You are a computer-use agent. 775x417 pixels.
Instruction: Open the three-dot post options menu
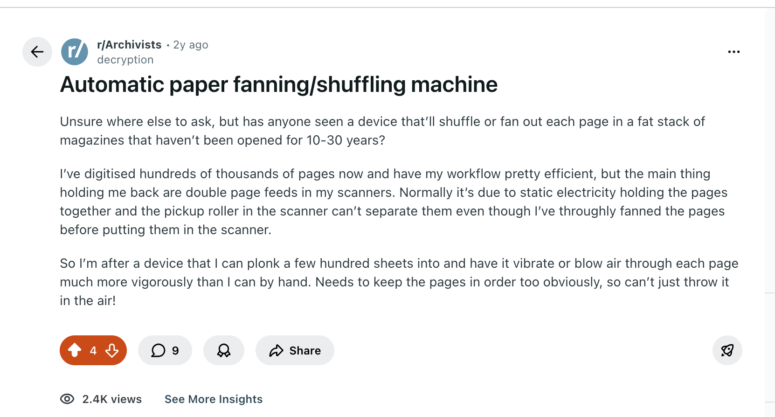pyautogui.click(x=733, y=52)
